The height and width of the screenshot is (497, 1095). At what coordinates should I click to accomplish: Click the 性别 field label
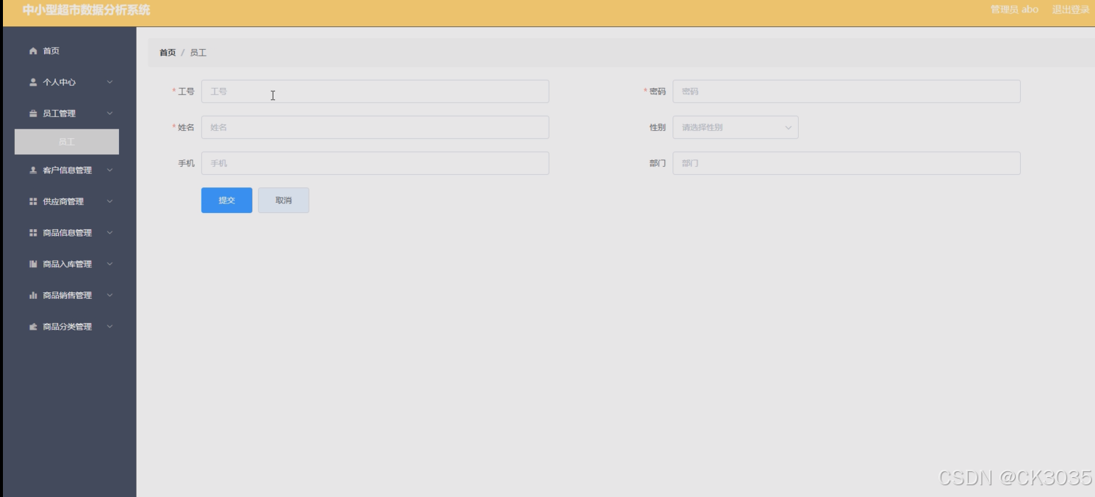click(658, 128)
